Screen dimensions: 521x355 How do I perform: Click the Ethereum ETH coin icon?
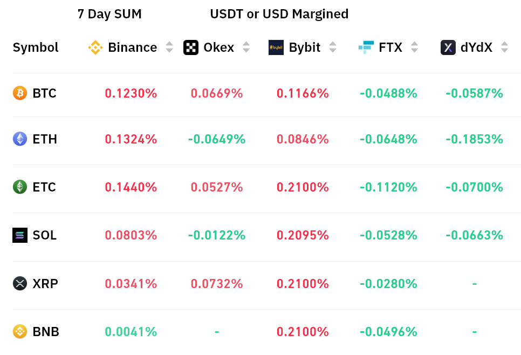(x=20, y=139)
